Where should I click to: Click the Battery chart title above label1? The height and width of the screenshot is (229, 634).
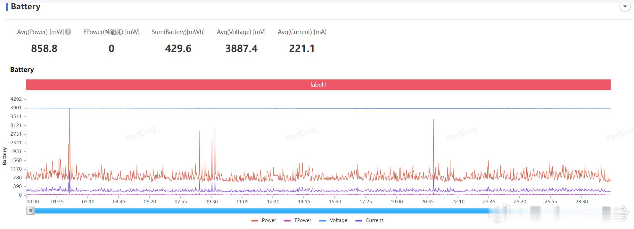pos(22,70)
